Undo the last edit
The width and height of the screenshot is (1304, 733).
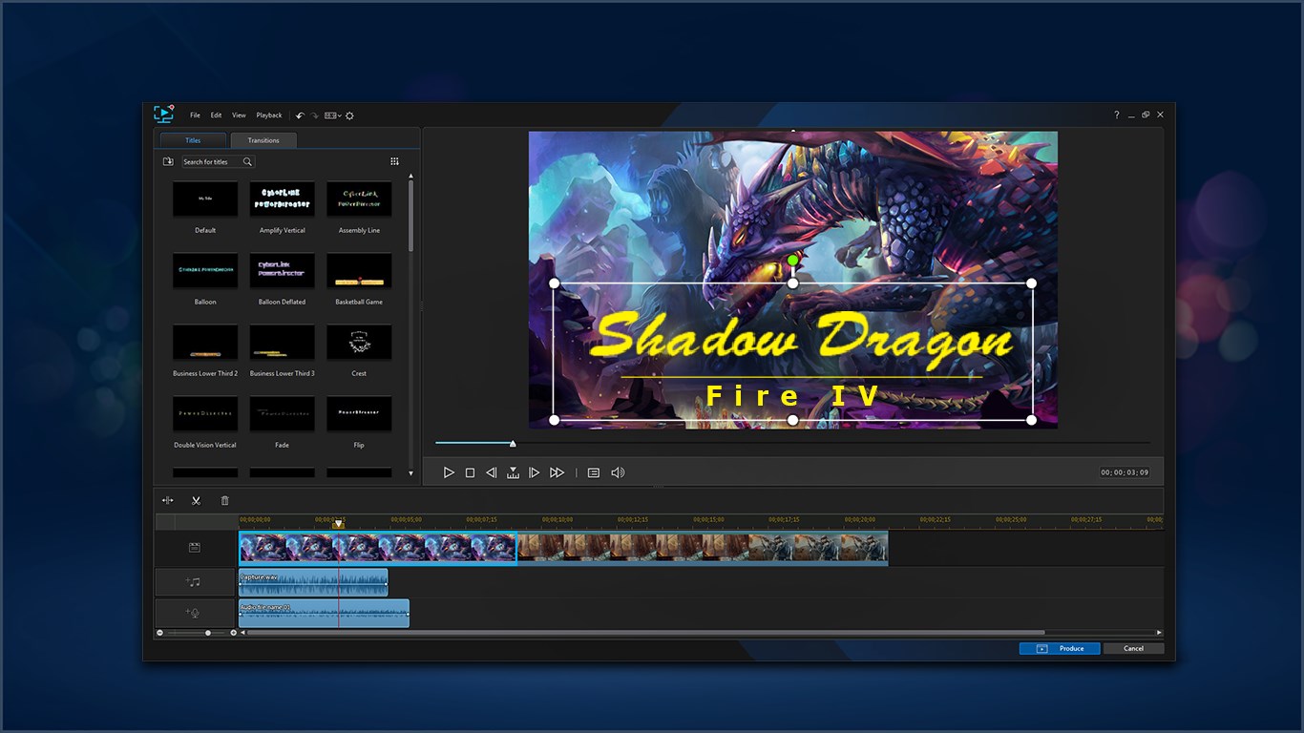[300, 115]
